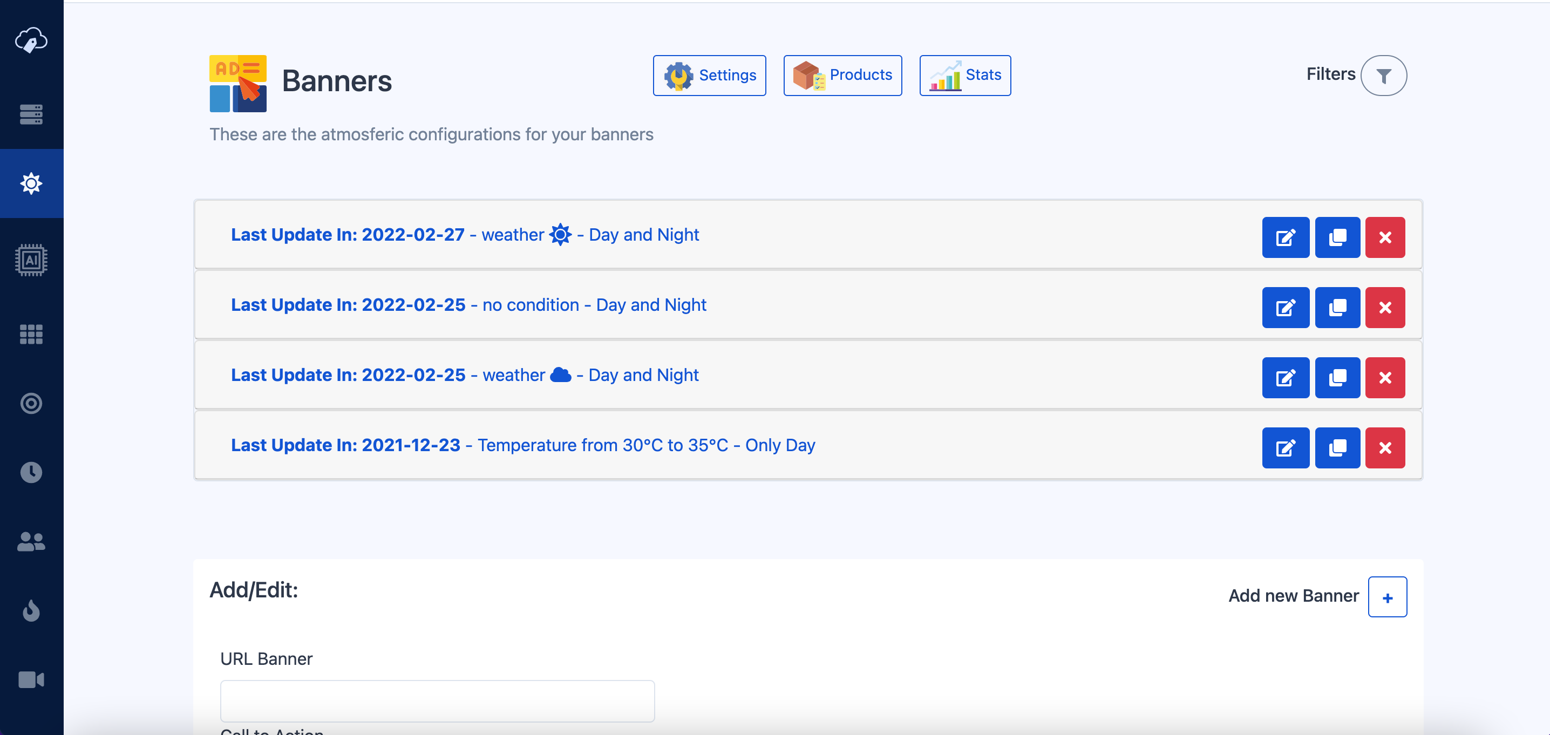
Task: Click the clock sidebar icon
Action: click(31, 472)
